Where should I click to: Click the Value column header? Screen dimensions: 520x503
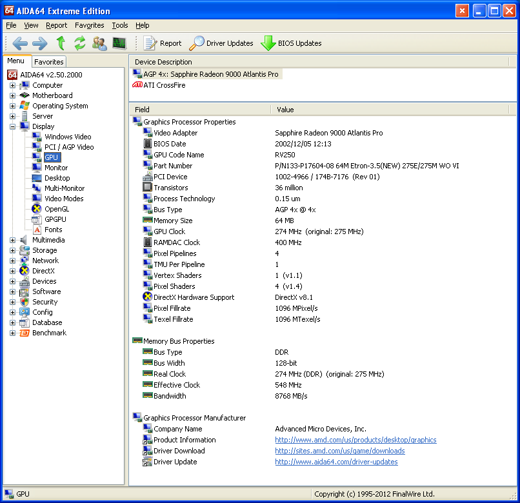390,110
